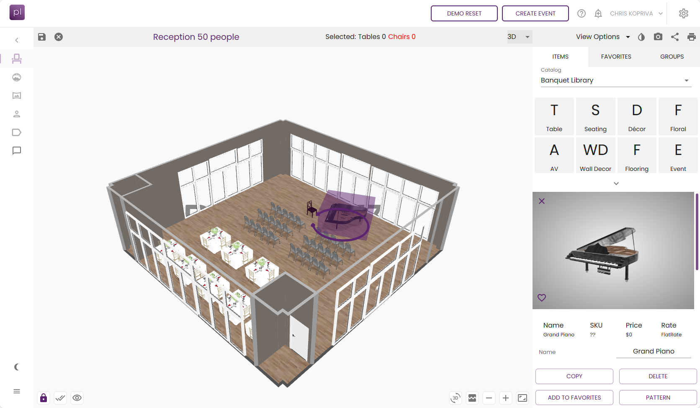Click the invert colors contrast icon

point(641,37)
